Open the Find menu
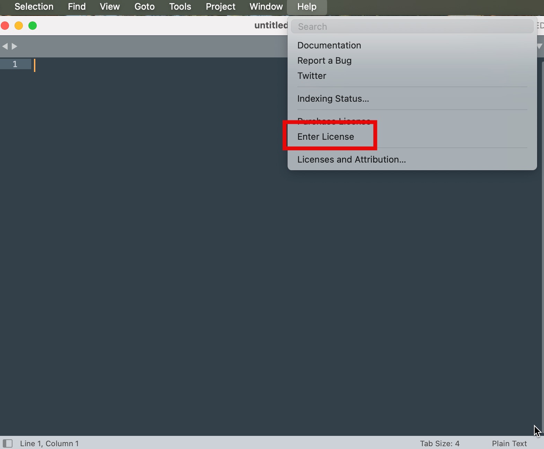Image resolution: width=544 pixels, height=449 pixels. [77, 7]
